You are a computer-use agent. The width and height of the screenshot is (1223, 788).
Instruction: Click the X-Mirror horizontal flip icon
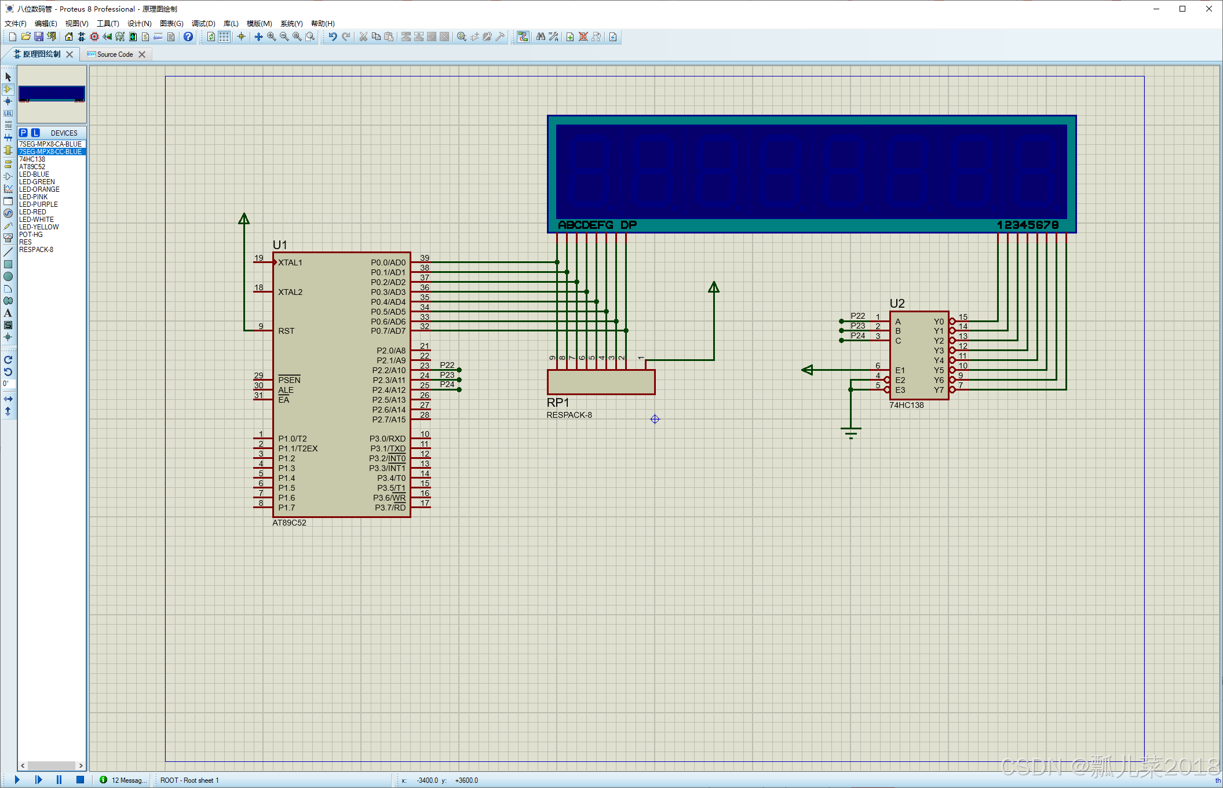pos(8,399)
